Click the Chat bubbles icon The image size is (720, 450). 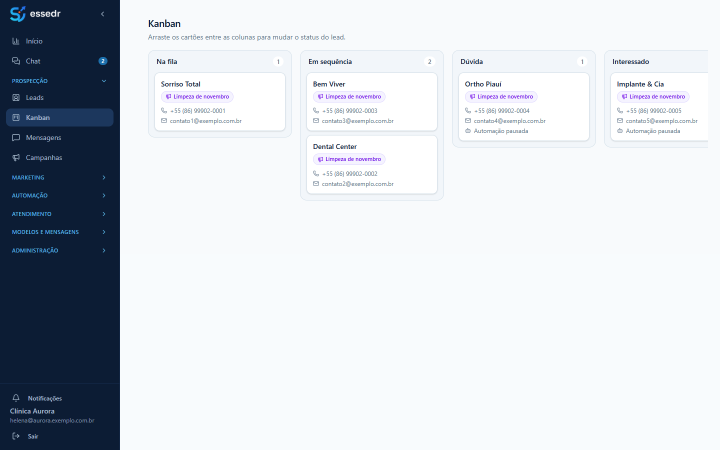coord(16,61)
